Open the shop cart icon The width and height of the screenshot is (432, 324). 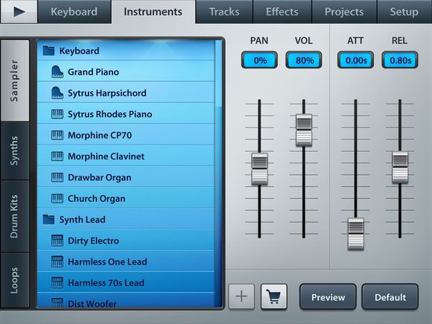pos(274,296)
